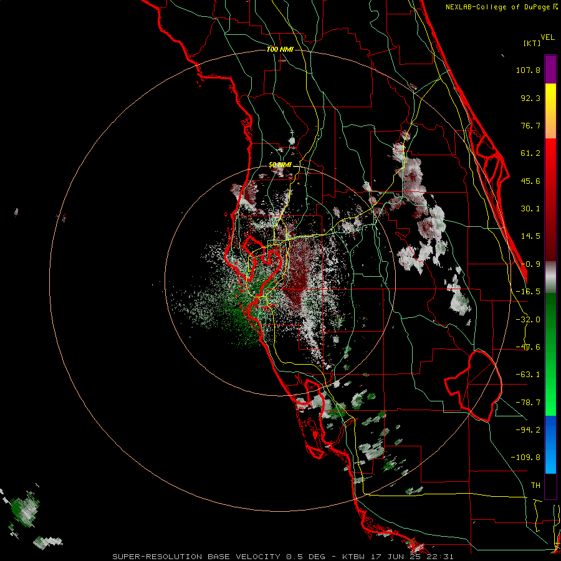Pick the blue segment of velocity color bar

(550, 444)
